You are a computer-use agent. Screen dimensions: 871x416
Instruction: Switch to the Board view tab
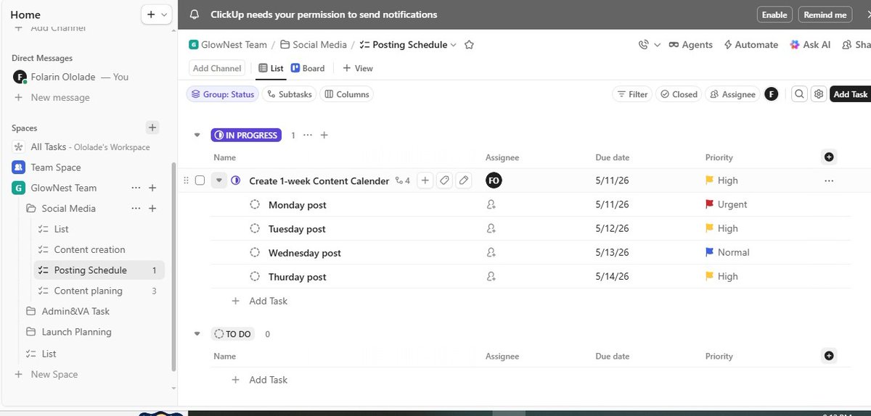tap(308, 68)
